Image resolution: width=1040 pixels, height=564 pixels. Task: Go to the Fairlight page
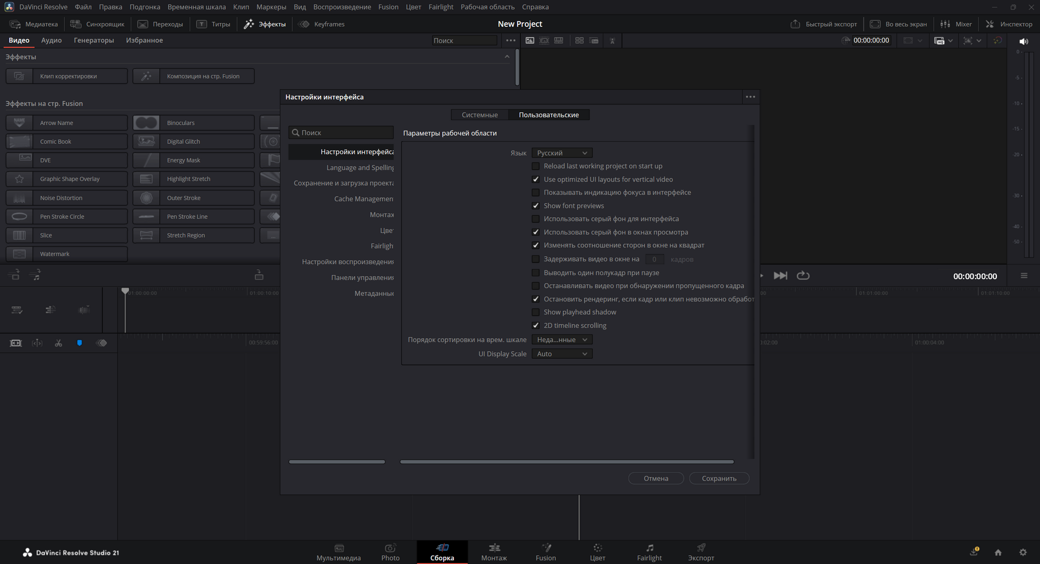(649, 552)
